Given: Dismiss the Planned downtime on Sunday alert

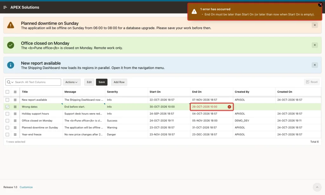Looking at the screenshot, I should [315, 25].
